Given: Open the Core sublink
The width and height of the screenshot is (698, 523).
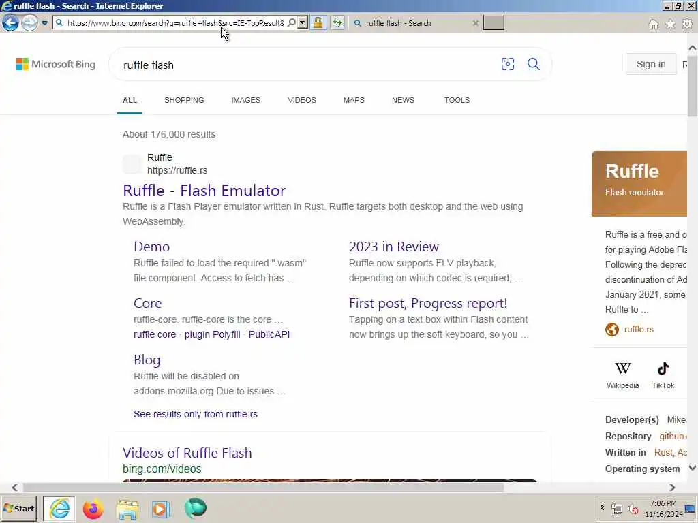Looking at the screenshot, I should click(147, 303).
